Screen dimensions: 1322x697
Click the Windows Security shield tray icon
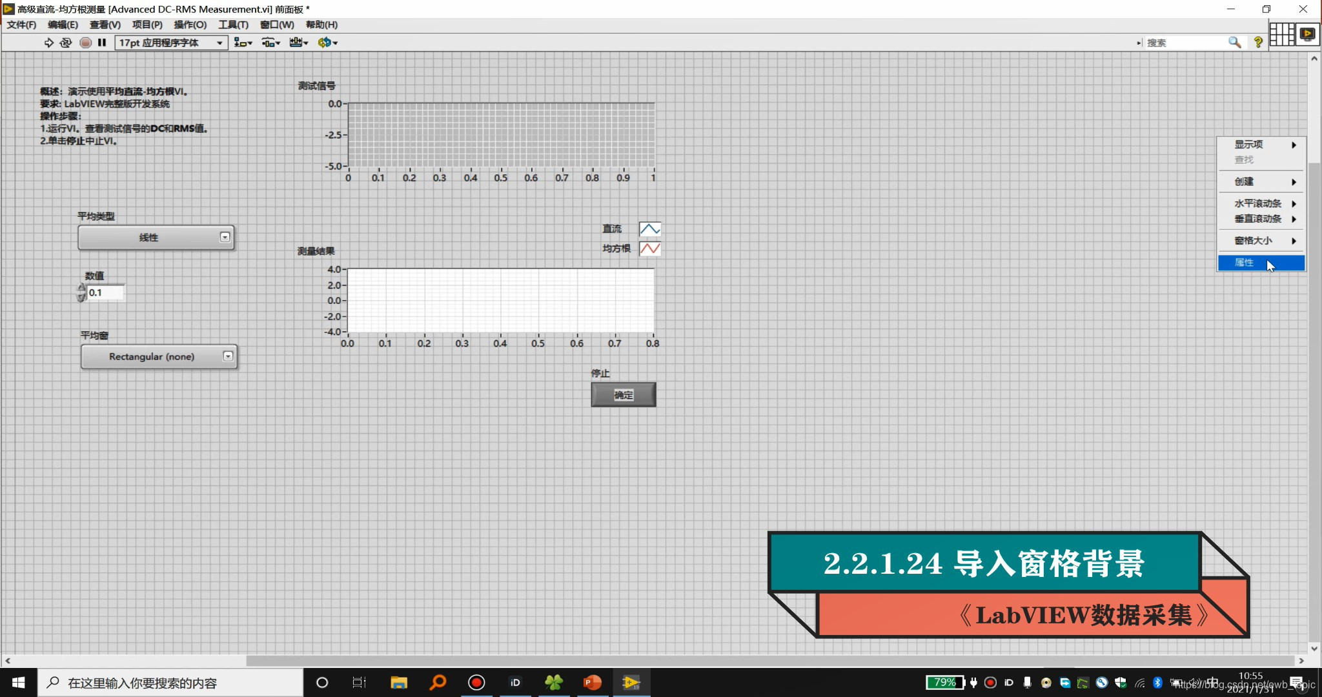[x=1121, y=683]
